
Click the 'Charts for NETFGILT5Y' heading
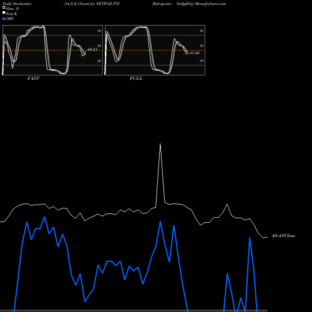pos(99,4)
